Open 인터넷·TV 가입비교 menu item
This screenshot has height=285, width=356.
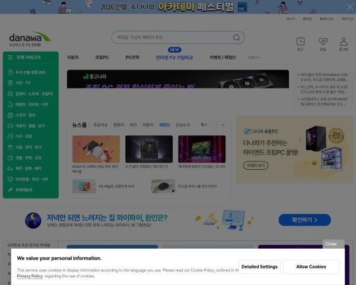(174, 58)
